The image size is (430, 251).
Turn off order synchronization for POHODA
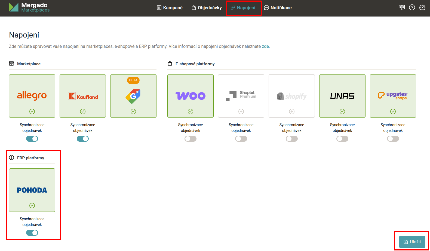pos(32,233)
